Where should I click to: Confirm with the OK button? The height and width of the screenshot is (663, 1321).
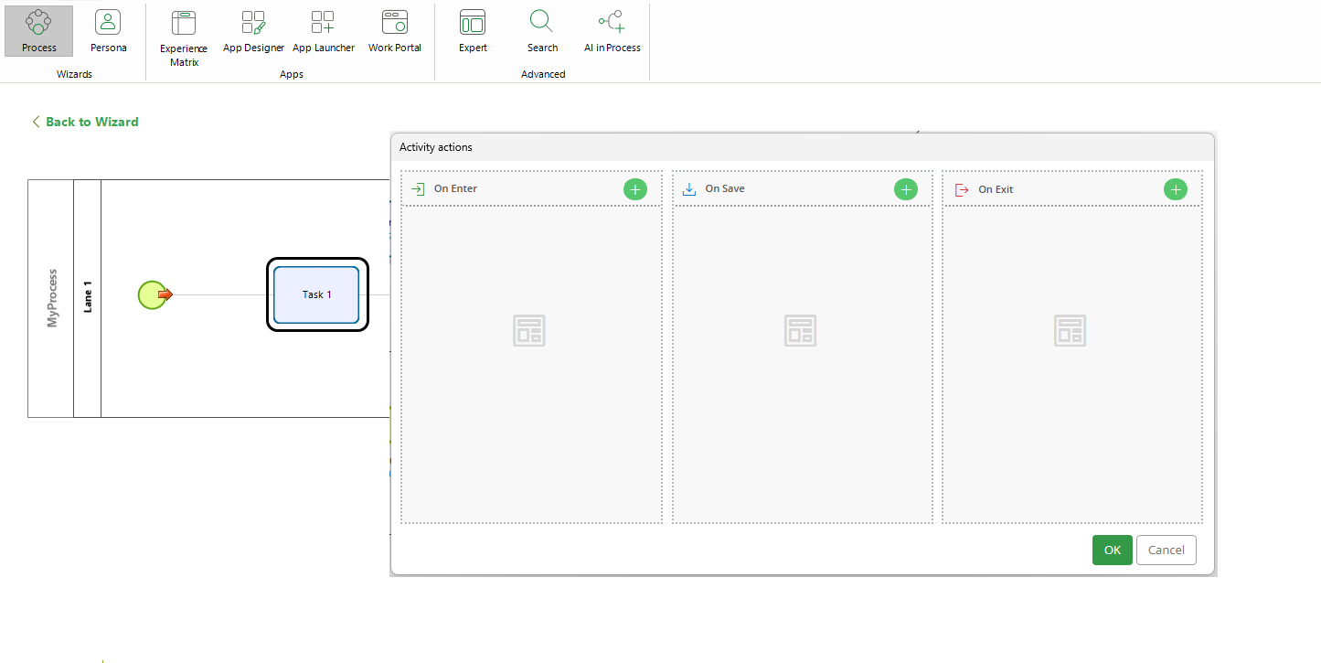coord(1112,550)
